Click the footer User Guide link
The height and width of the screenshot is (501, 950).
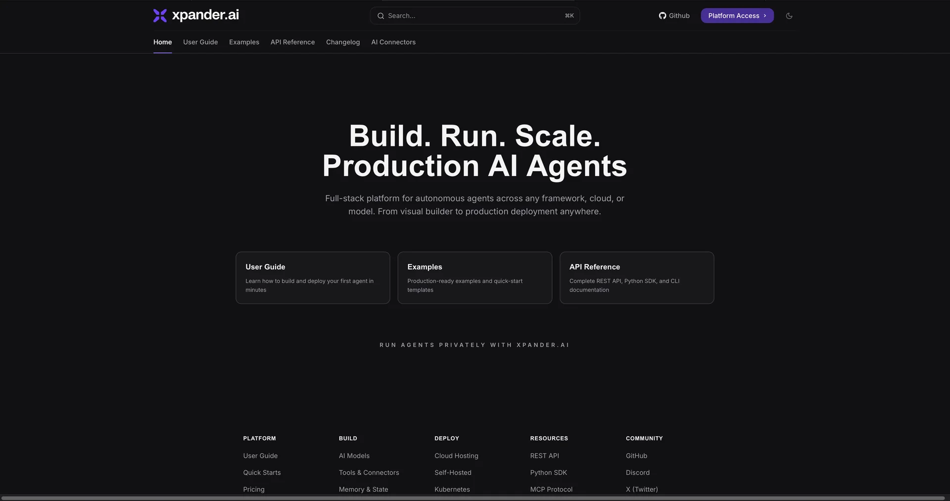pos(260,456)
